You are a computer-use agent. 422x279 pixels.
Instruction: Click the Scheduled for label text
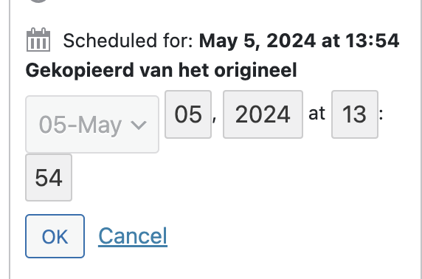128,41
